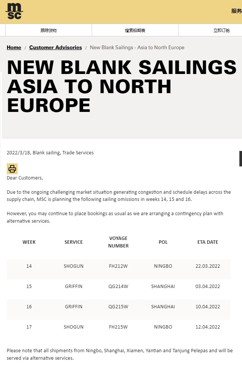Open the 服务 menu in the header
The image size is (242, 368).
pyautogui.click(x=236, y=11)
